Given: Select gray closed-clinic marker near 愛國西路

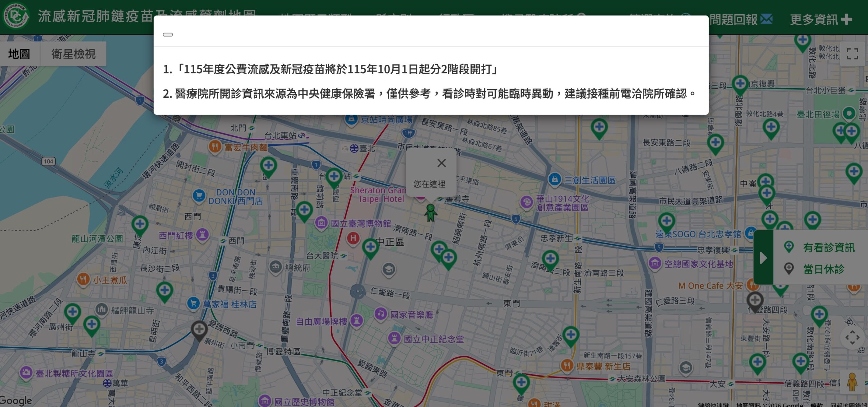Looking at the screenshot, I should coord(199,331).
